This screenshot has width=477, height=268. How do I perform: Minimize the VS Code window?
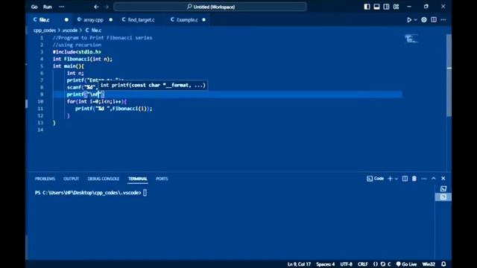(409, 7)
